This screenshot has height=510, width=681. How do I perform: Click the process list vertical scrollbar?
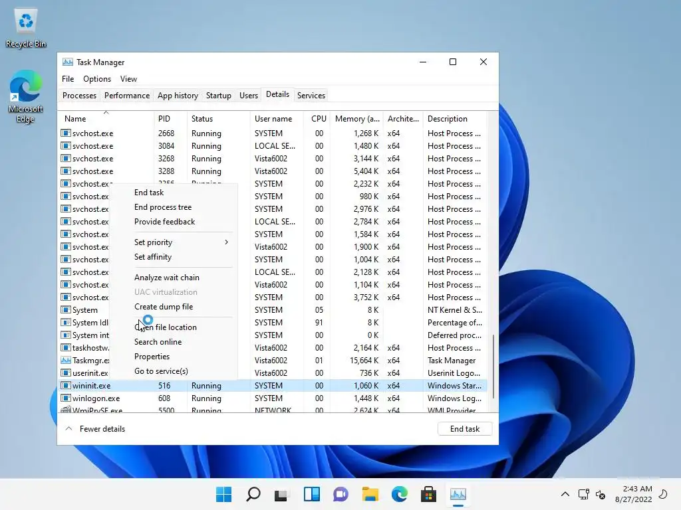pos(493,367)
